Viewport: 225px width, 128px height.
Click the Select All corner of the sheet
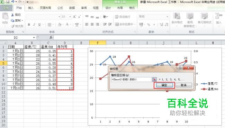coord(3,43)
